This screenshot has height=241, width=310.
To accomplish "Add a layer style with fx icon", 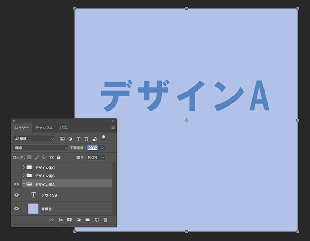I will (60, 220).
